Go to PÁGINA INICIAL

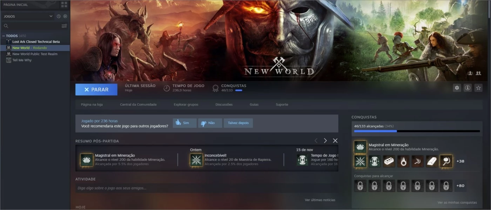tap(15, 5)
